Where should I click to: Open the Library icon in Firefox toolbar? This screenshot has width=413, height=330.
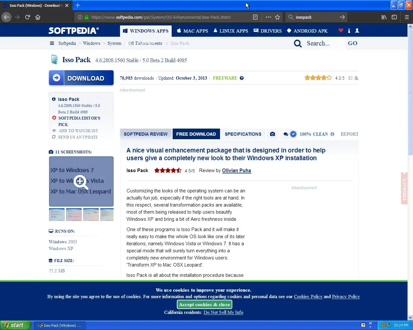[x=384, y=17]
